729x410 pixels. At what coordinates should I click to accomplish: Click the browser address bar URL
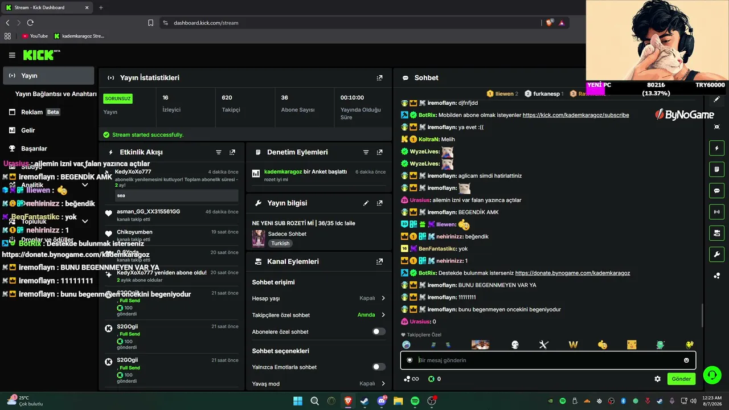[x=206, y=23]
